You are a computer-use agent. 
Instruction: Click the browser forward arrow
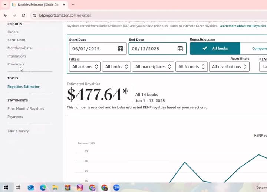click(x=14, y=15)
